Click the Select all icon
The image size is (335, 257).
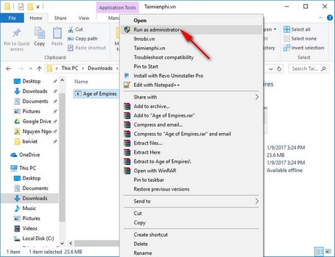[287, 30]
